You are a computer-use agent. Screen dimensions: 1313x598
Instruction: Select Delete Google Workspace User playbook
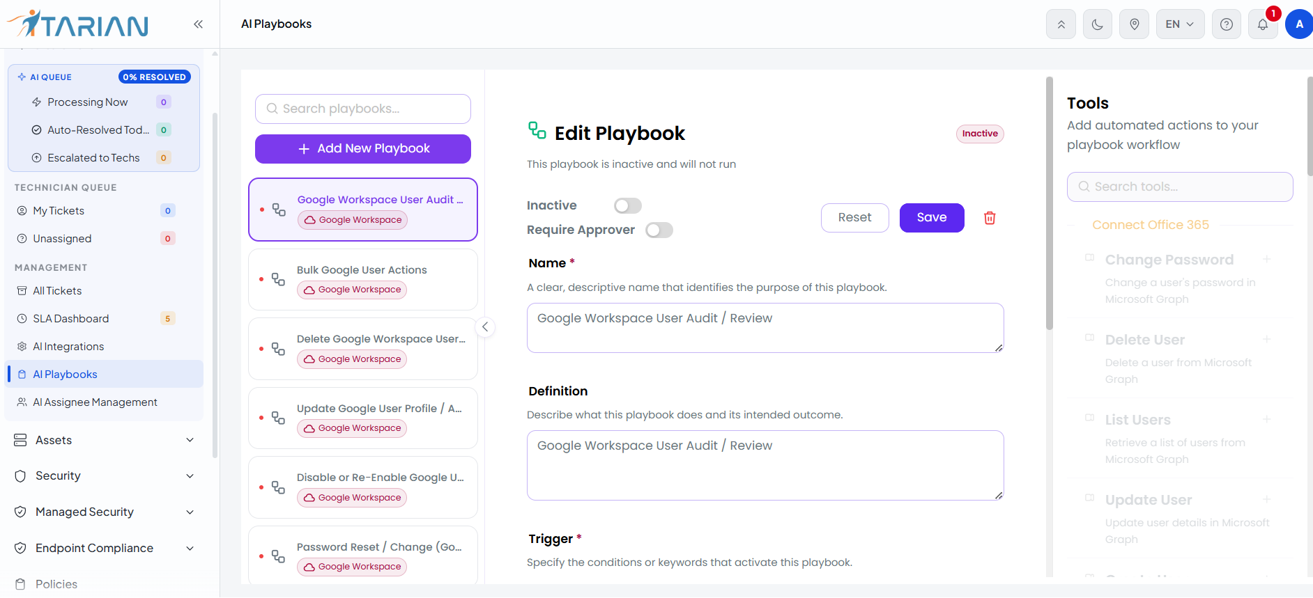coord(363,349)
